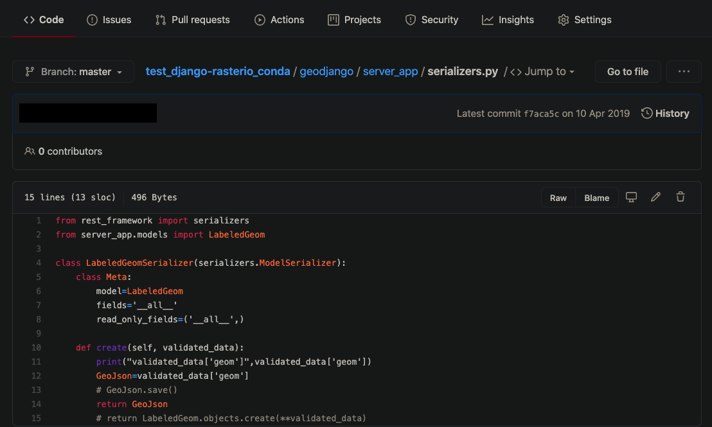Screen dimensions: 712x427
Task: Navigate to the server_app folder link
Action: pyautogui.click(x=391, y=72)
